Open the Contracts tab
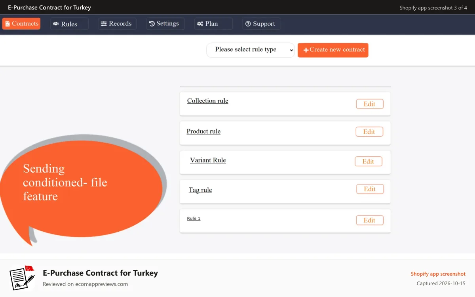The image size is (475, 297). (x=21, y=24)
